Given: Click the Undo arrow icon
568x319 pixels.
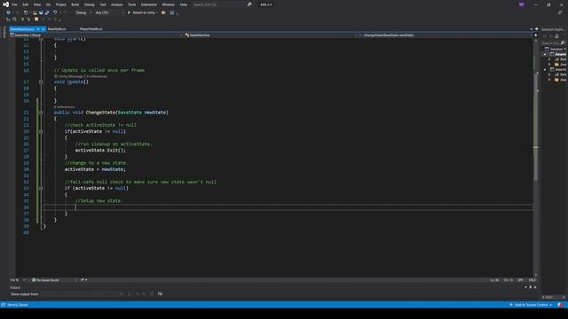Looking at the screenshot, I should point(55,12).
